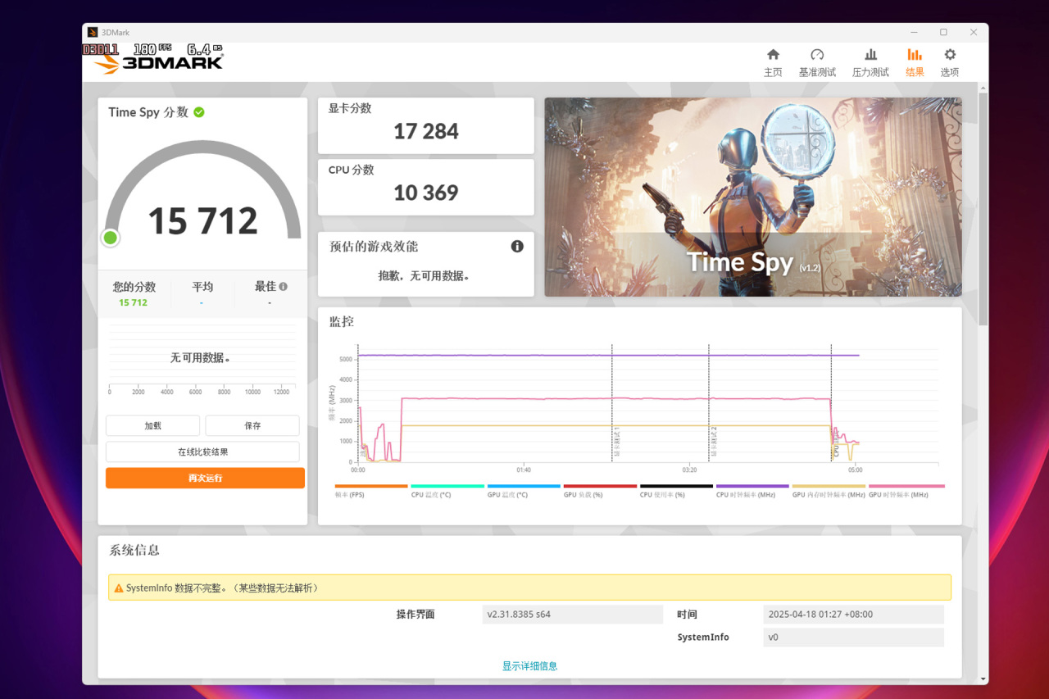
Task: Open the 主页 home tab
Action: tap(773, 62)
